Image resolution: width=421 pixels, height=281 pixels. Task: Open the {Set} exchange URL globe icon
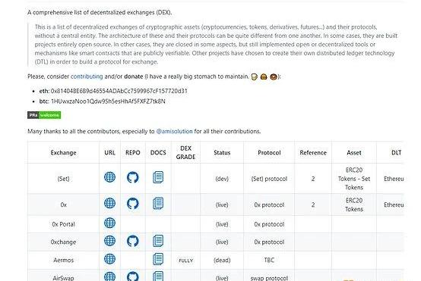coord(109,177)
